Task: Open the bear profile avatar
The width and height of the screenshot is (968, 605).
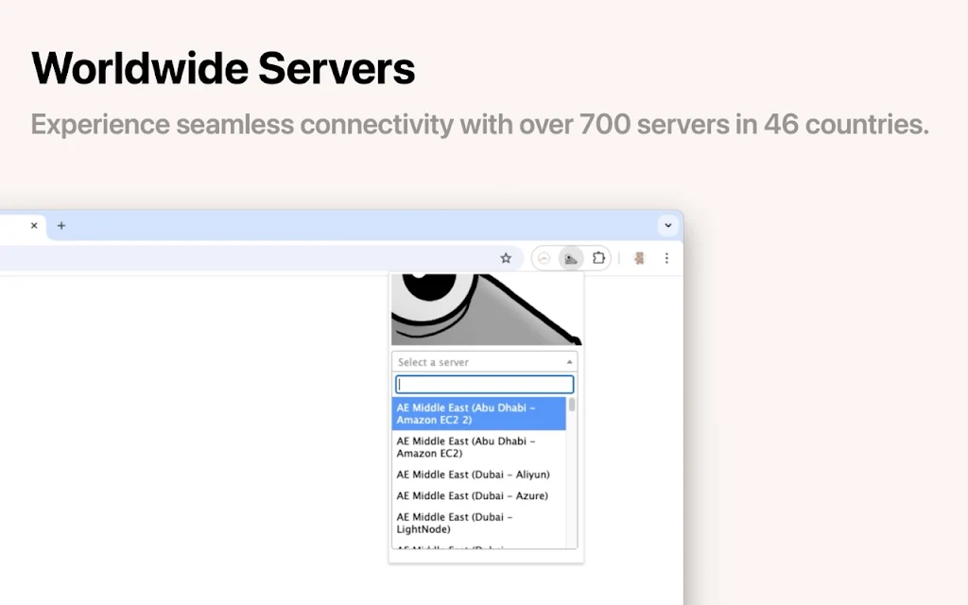Action: (639, 258)
